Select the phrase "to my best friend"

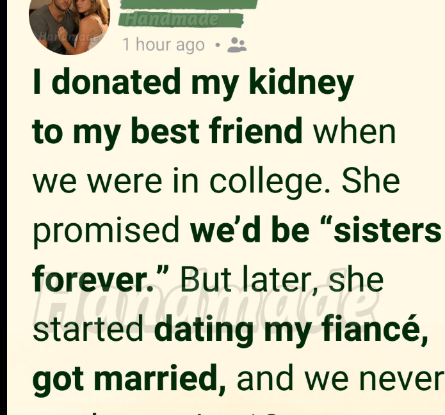[167, 132]
